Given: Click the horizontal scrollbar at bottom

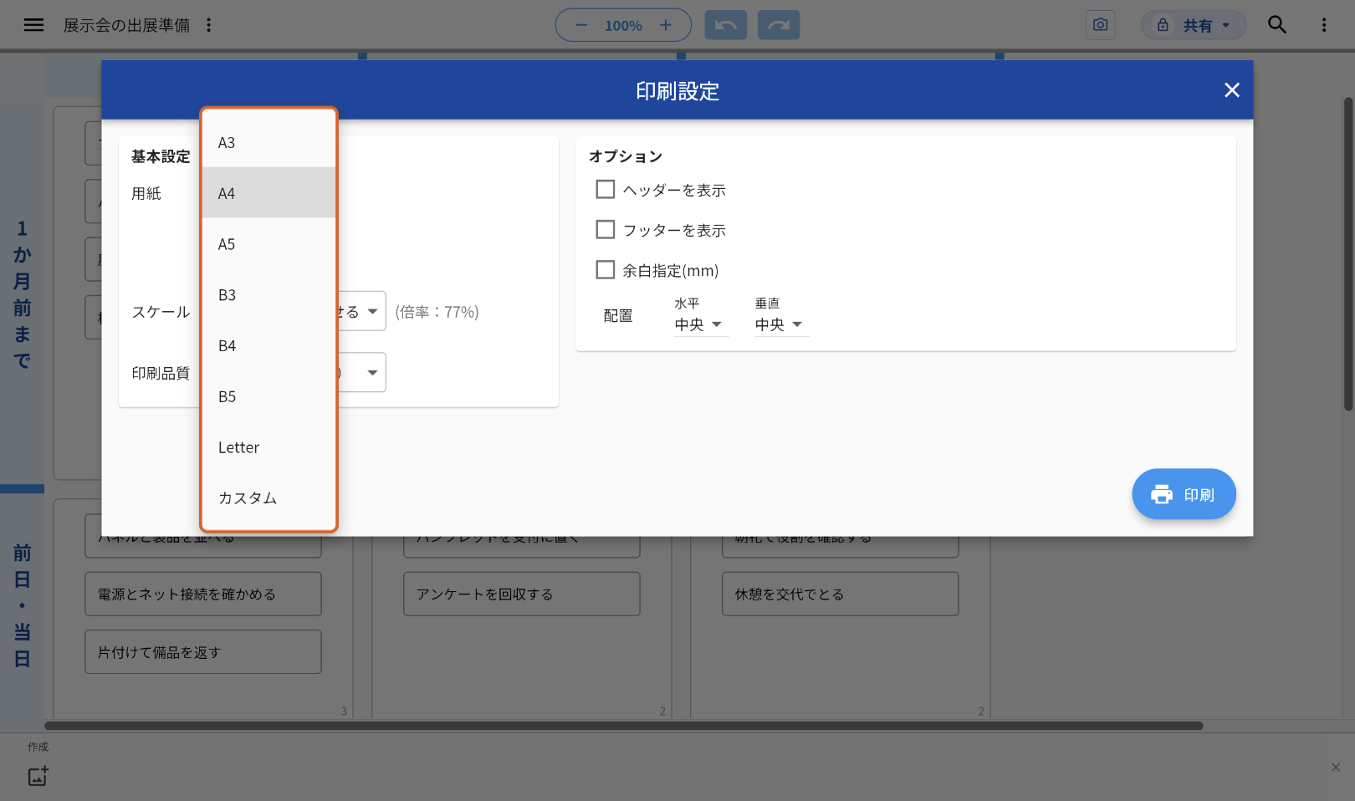Looking at the screenshot, I should click(623, 726).
